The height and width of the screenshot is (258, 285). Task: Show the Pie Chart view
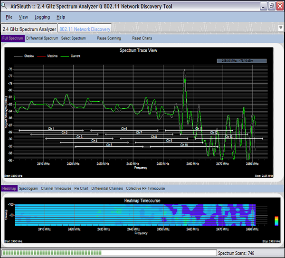tap(81, 189)
